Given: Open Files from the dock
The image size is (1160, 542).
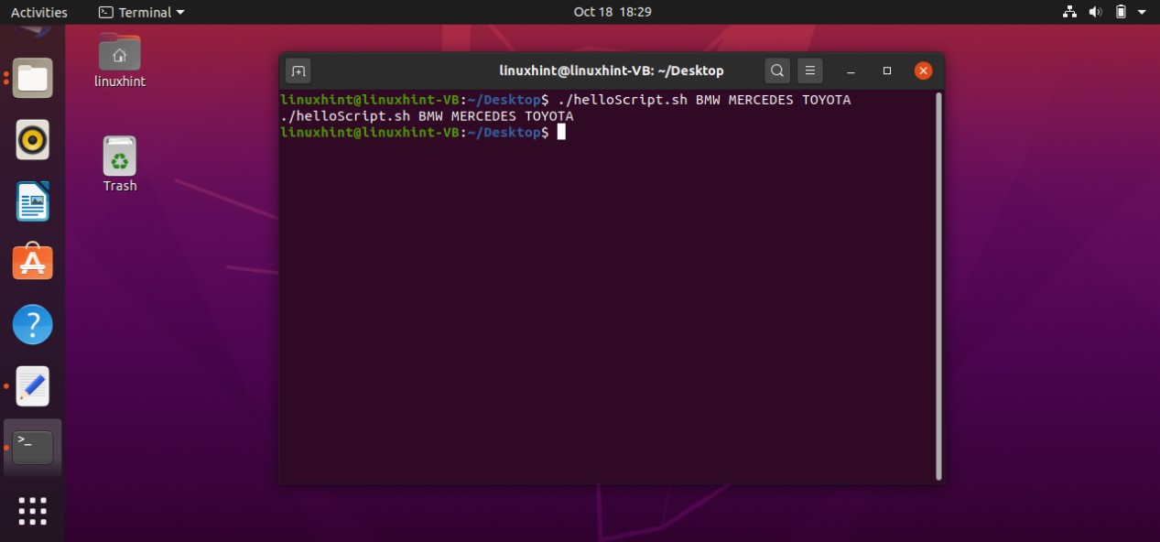Looking at the screenshot, I should click(33, 78).
